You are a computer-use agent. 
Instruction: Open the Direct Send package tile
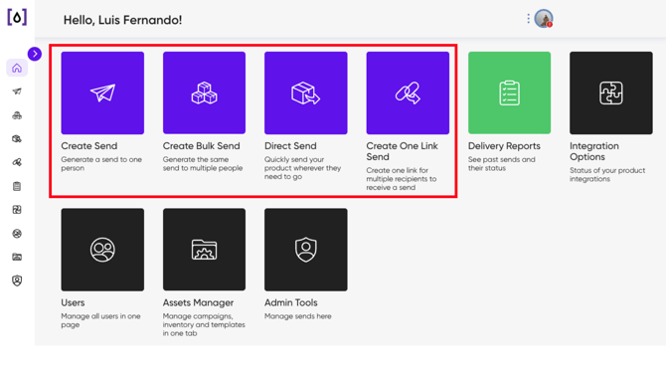tap(306, 93)
